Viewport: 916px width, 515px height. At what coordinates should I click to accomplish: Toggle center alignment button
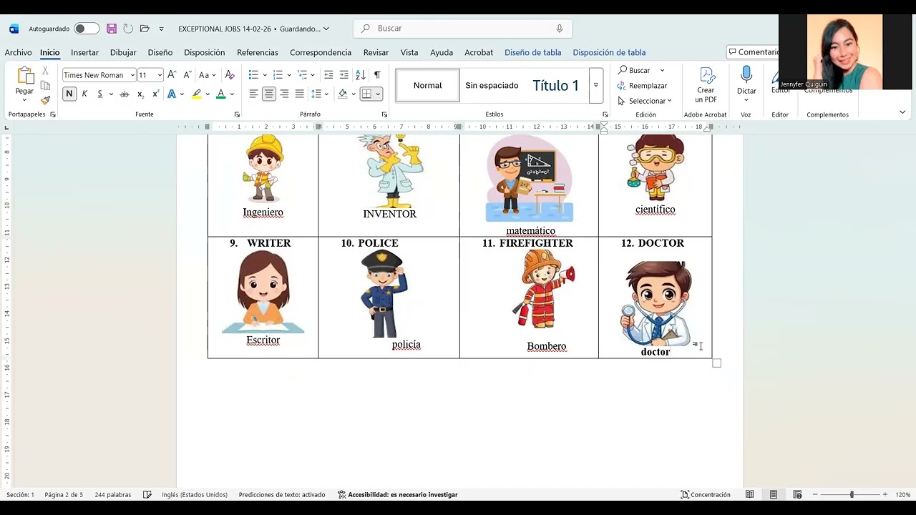tap(269, 94)
